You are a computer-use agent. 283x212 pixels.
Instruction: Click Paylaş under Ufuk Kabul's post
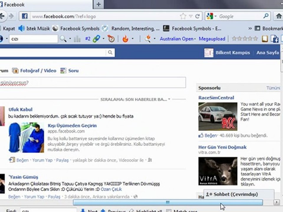(62, 160)
